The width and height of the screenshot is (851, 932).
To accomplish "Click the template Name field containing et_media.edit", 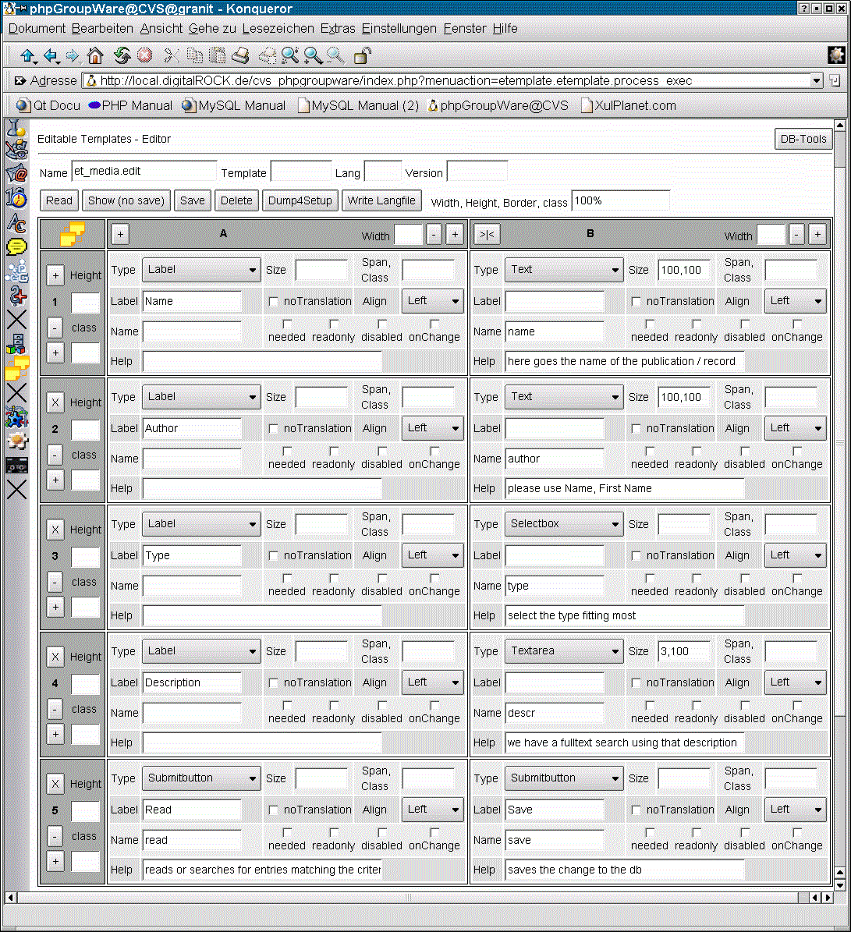I will coord(144,171).
